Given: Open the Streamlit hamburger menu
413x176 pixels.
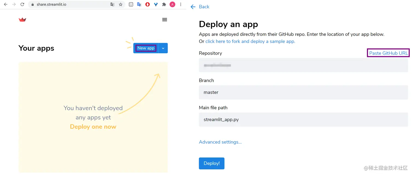Looking at the screenshot, I should coord(164,20).
